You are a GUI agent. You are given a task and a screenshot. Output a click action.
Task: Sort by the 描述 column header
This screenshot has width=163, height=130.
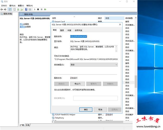(x=101, y=18)
